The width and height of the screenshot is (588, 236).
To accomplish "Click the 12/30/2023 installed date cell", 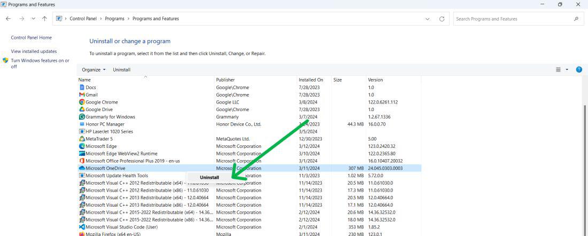I will 310,139.
